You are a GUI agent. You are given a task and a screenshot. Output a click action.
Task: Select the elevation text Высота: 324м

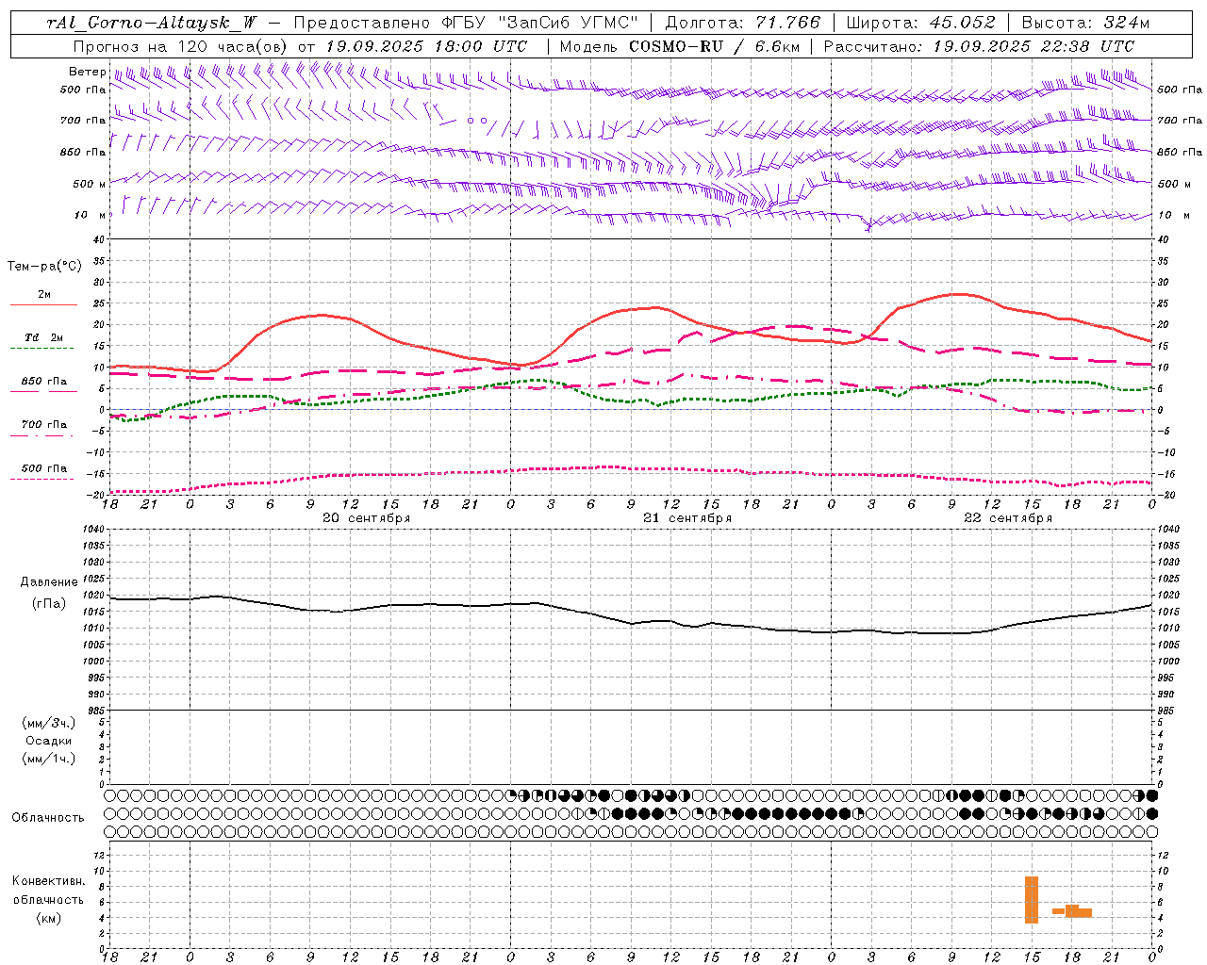tap(1085, 23)
